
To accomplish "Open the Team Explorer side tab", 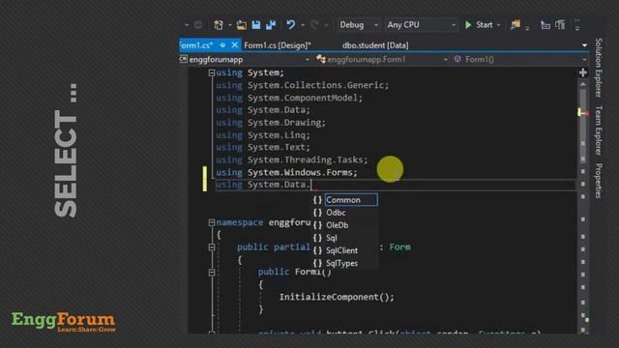I will (x=599, y=130).
